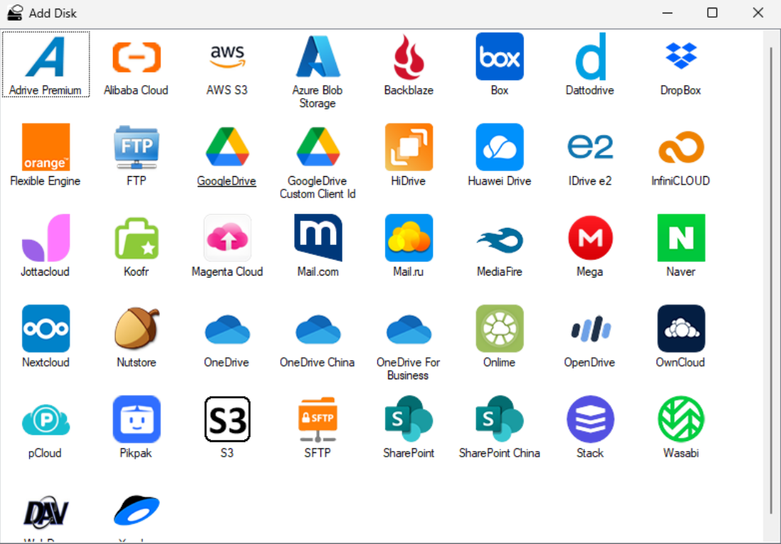Click the DropBox icon
Screen dimensions: 781x544
coord(681,57)
